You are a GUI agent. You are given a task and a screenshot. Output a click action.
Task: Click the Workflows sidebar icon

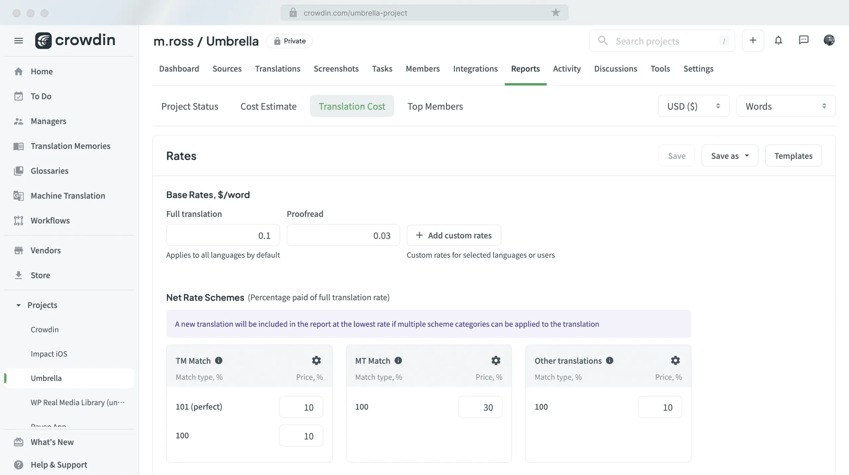(18, 221)
